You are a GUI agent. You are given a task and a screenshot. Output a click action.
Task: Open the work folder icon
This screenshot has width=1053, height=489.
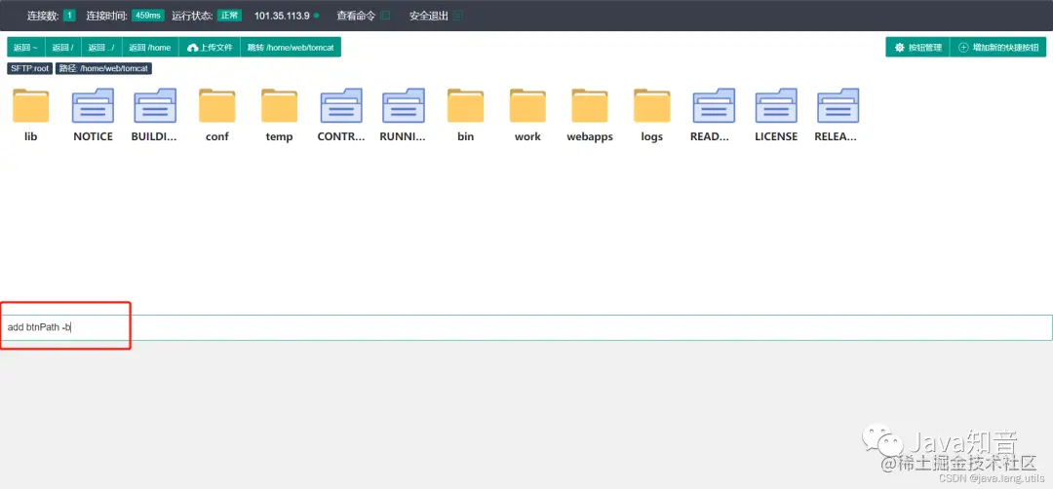coord(527,105)
